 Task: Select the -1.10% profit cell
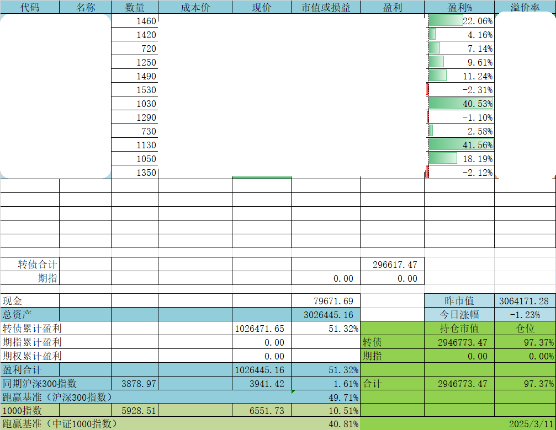(x=459, y=117)
